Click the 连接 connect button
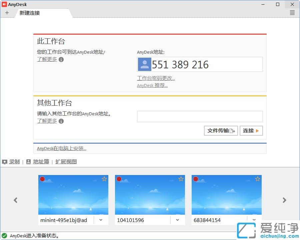300x240 pixels. click(x=251, y=131)
